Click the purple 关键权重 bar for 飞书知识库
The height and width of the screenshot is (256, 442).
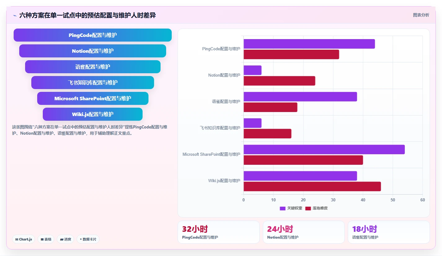point(253,123)
